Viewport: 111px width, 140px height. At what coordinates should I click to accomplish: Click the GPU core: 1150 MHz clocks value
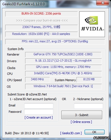(x=63, y=67)
